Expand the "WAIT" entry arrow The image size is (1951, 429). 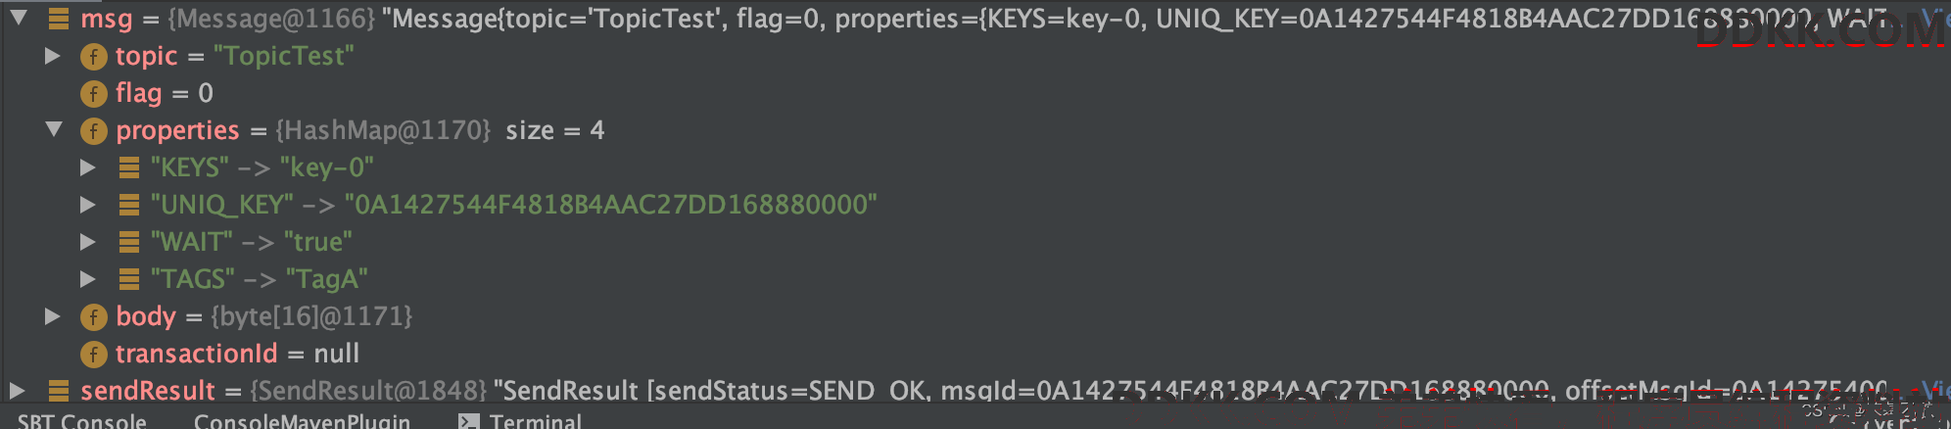[x=88, y=242]
